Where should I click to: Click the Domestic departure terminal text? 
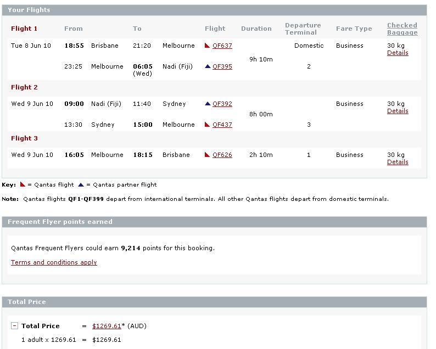[309, 46]
